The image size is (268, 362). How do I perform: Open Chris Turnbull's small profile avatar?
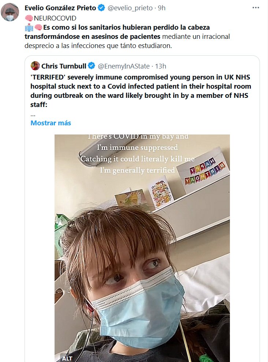(35, 66)
